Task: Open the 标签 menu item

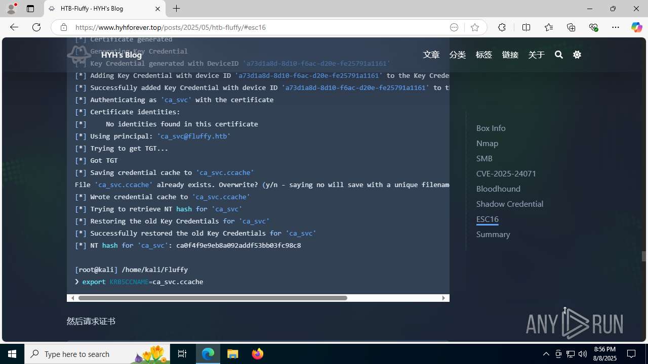Action: (484, 55)
